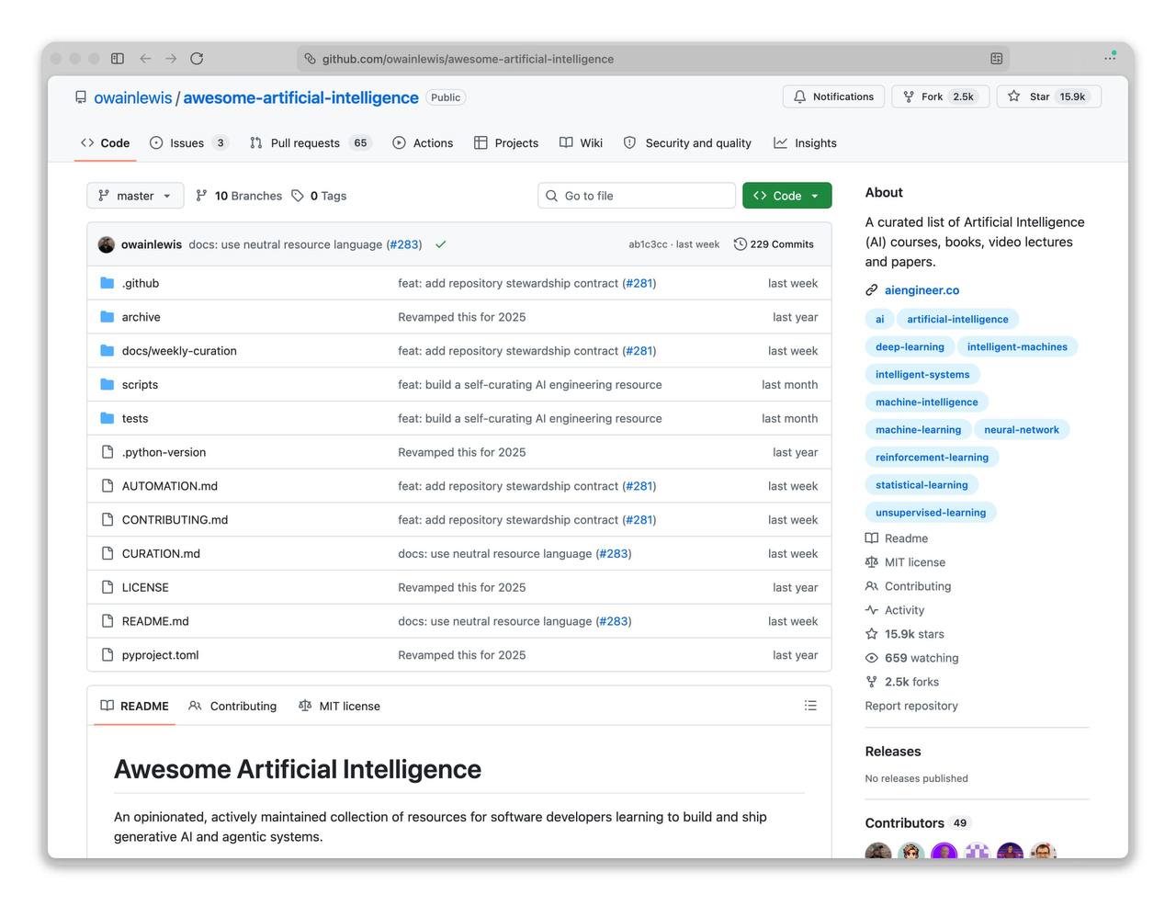The height and width of the screenshot is (906, 1176).
Task: View the 10 Branches link
Action: pyautogui.click(x=239, y=196)
